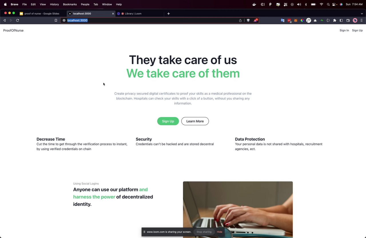Reload the page with the refresh icon

(x=17, y=20)
